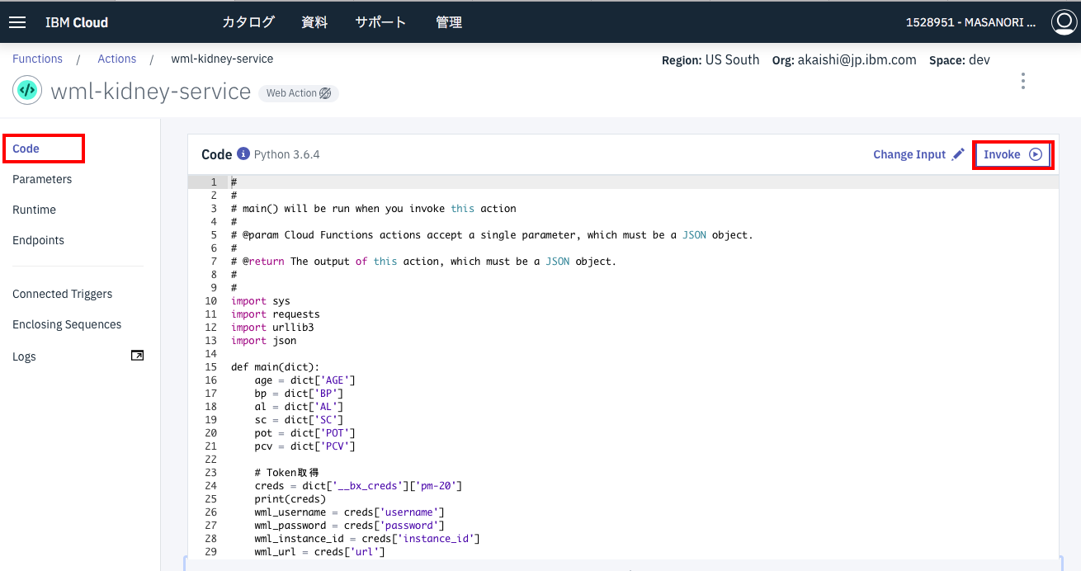Navigate to Functions via breadcrumb

(x=37, y=59)
